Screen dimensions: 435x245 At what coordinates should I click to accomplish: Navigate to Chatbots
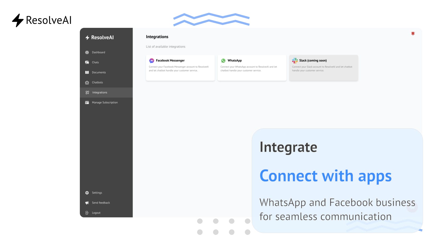106,82
